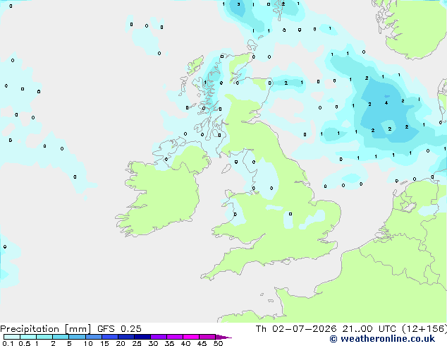Click the '15' legend scale label
Screen dimensions: 447x346
click(104, 343)
